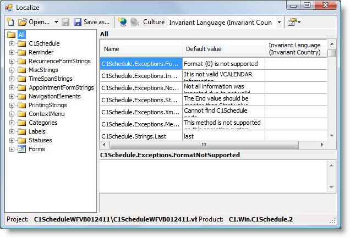Image resolution: width=350 pixels, height=238 pixels.
Task: Open the Culture language dropdown
Action: coord(279,23)
